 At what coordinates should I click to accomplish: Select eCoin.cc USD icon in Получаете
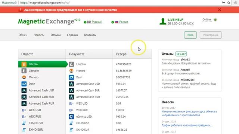point(71,117)
